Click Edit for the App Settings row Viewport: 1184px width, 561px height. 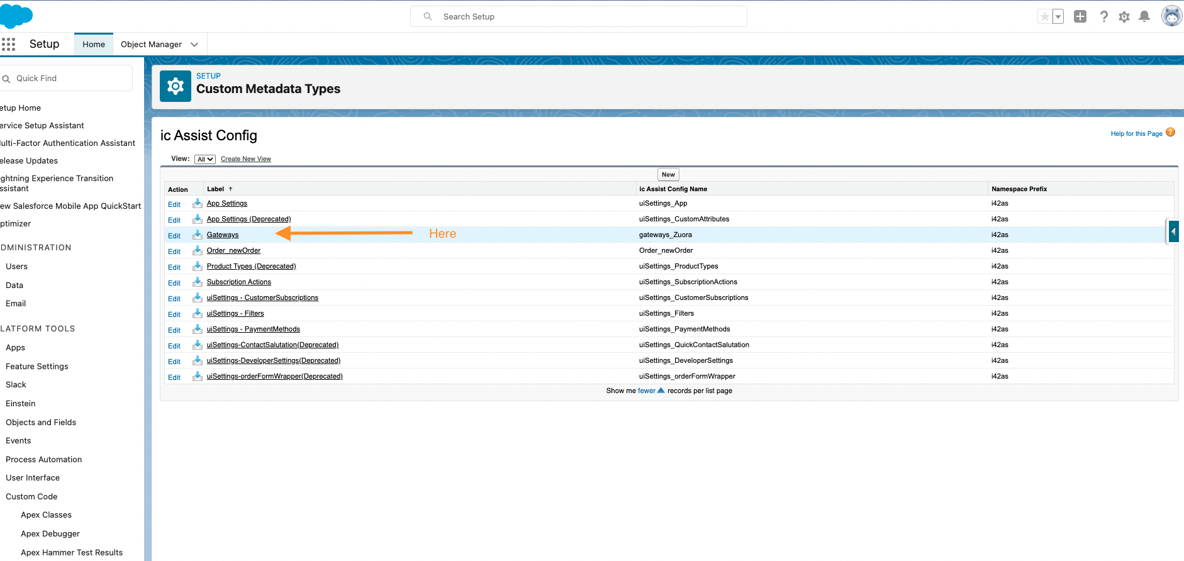(x=174, y=204)
